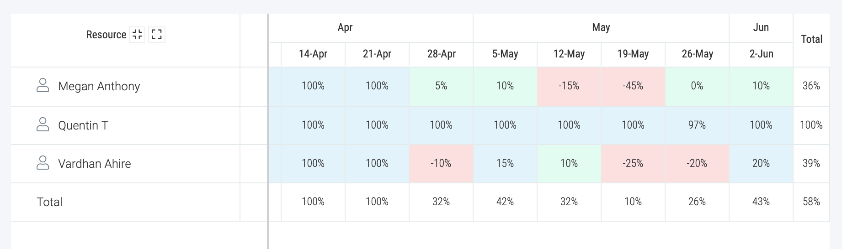Click the expand all icon beside Resource
Screen dimensions: 842x249
coord(157,35)
